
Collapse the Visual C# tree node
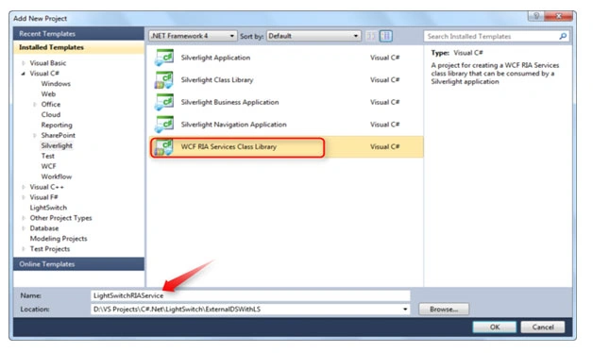[24, 74]
